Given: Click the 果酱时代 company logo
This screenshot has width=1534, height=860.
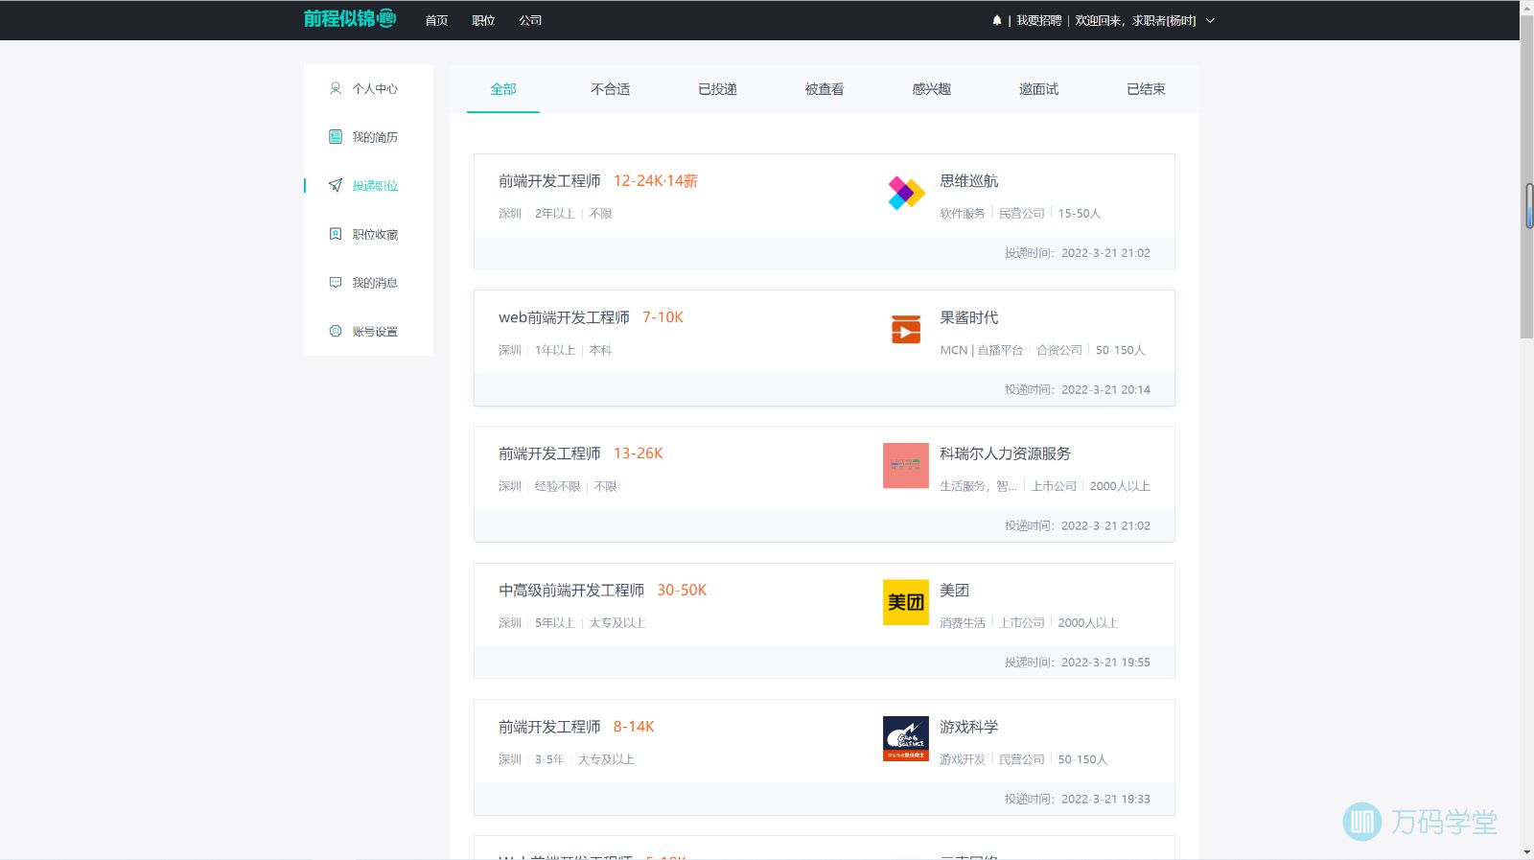Looking at the screenshot, I should (906, 329).
